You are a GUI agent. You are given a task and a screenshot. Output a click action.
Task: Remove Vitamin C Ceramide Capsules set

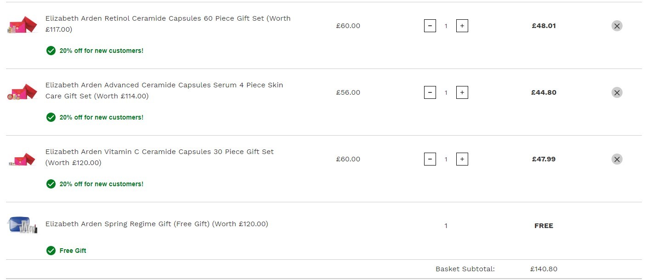(x=617, y=159)
